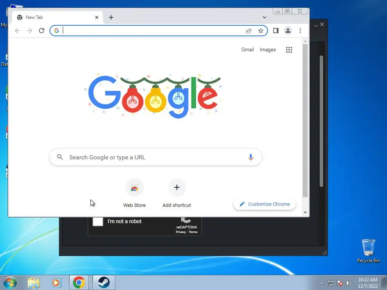Screen dimensions: 387x290
Task: Switch to Steam in the taskbar
Action: tap(104, 282)
